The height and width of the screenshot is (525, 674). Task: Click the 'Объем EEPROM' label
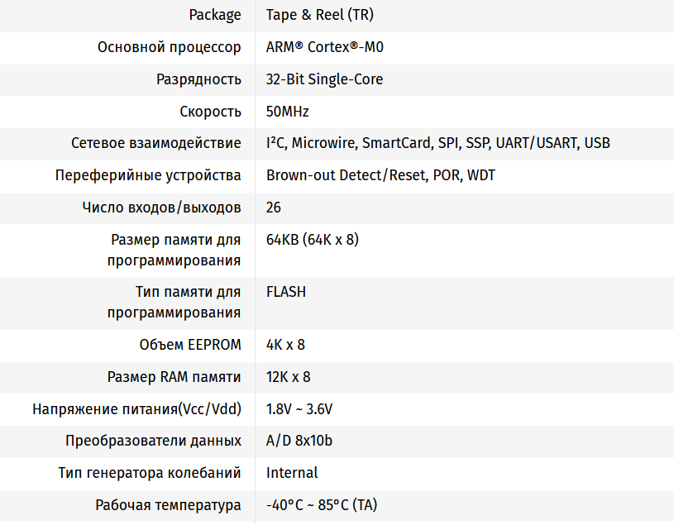(190, 345)
